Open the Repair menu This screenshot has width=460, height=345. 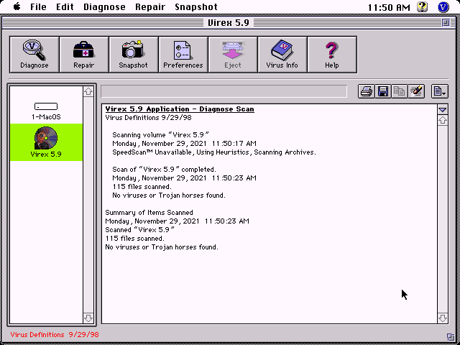[x=150, y=6]
